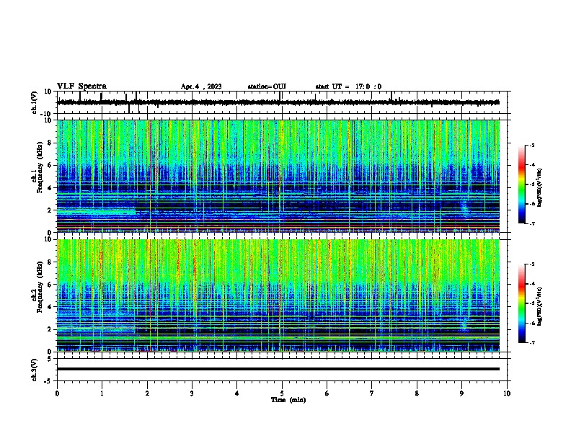
Task: Click the ch.1 spectrogram panel
Action: click(x=278, y=176)
